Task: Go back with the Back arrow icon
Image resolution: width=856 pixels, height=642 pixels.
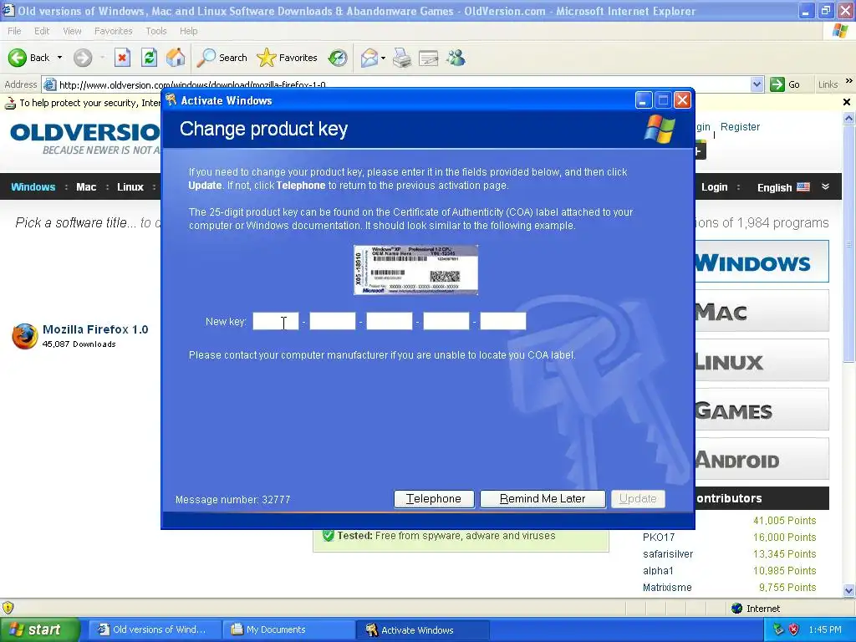Action: (x=18, y=58)
